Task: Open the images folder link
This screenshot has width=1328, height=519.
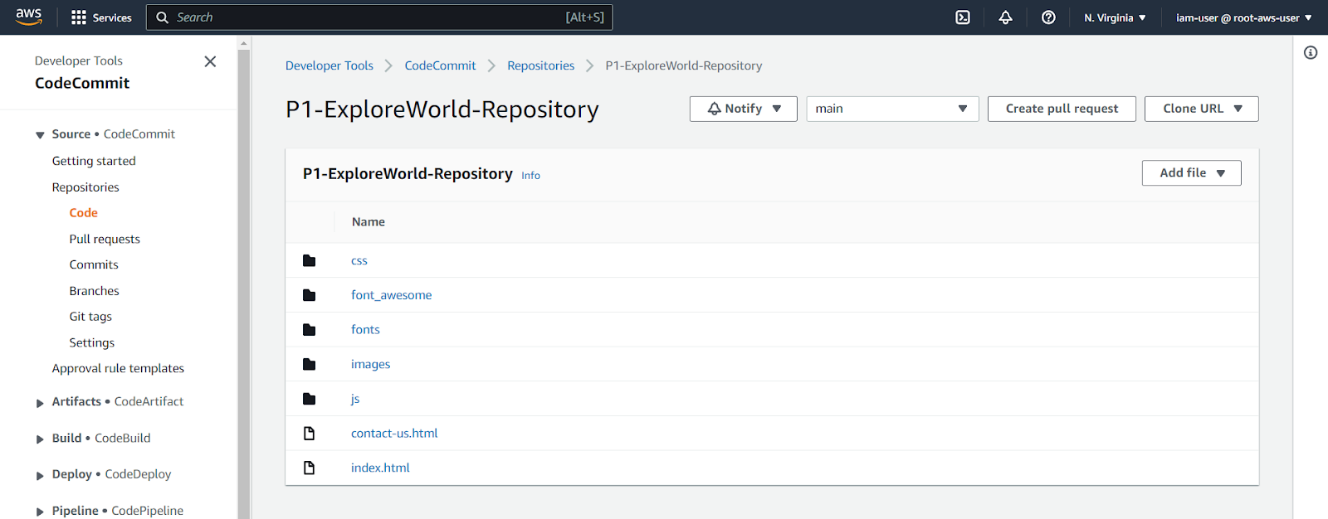Action: (x=370, y=364)
